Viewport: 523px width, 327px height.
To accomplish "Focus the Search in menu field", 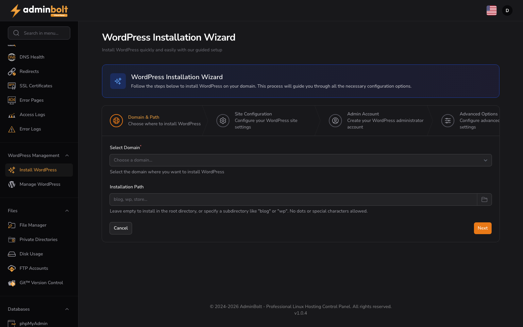I will 39,33.
